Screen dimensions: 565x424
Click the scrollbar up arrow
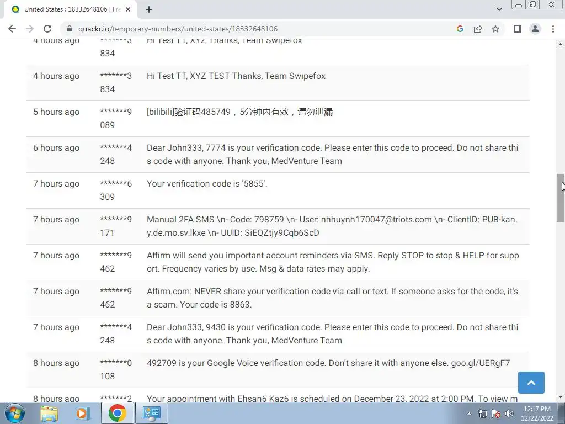click(x=560, y=44)
